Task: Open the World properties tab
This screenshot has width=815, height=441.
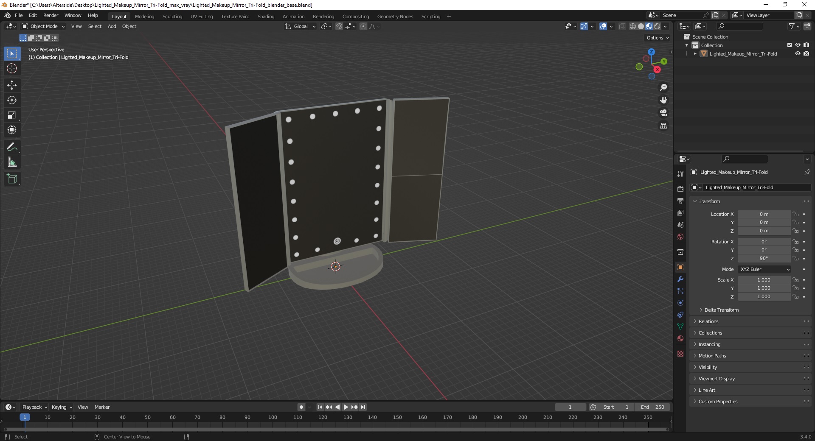Action: click(680, 236)
